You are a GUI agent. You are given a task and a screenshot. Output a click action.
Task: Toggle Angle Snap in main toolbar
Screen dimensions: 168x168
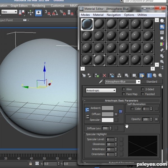55,13
